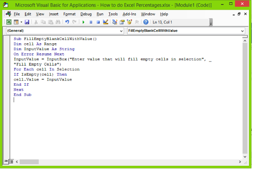Switch to Full Module View button
The width and height of the screenshot is (253, 169).
coord(11,161)
